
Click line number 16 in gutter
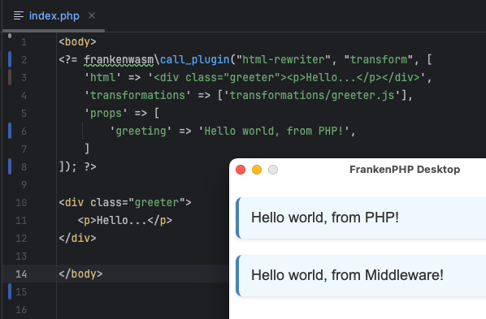[x=21, y=310]
